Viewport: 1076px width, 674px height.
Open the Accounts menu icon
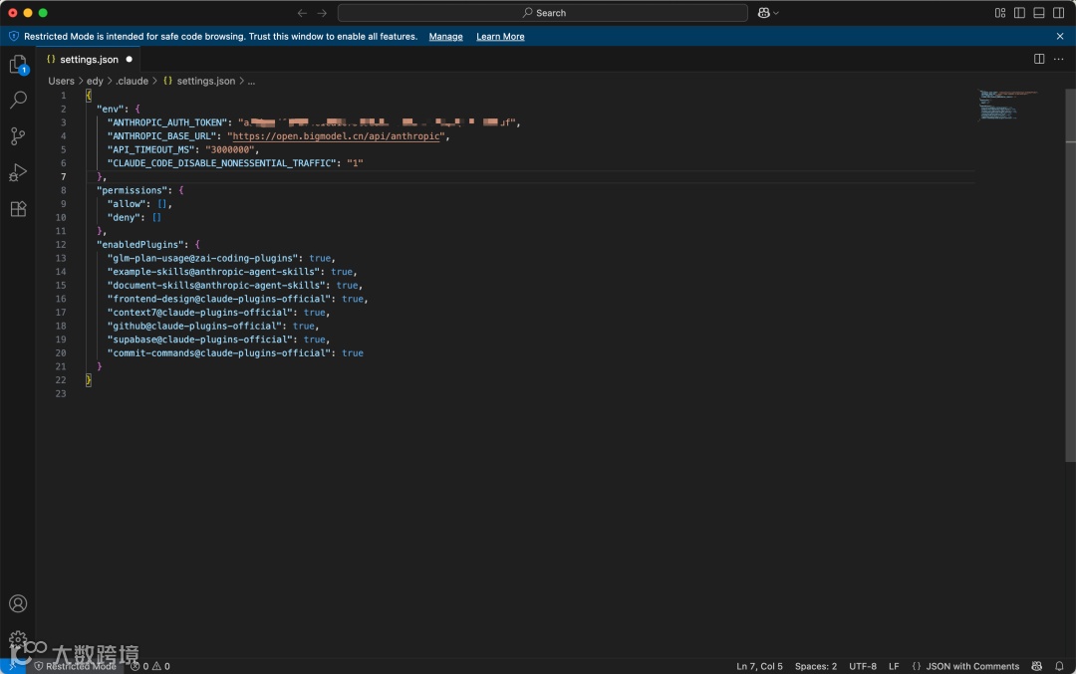(x=19, y=603)
